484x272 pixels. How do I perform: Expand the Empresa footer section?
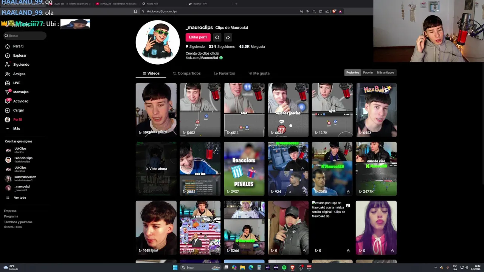coord(10,211)
